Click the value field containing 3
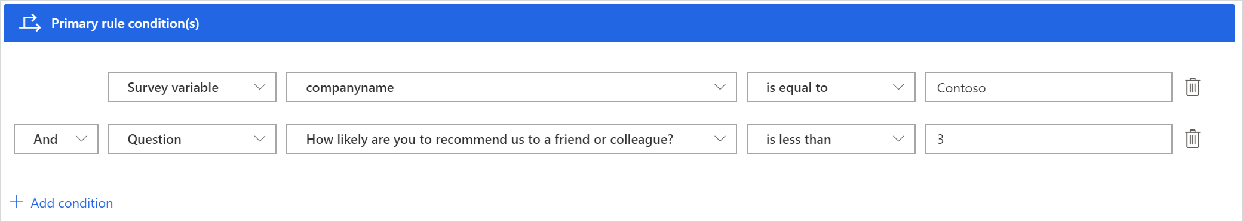This screenshot has width=1243, height=222. click(x=1048, y=139)
